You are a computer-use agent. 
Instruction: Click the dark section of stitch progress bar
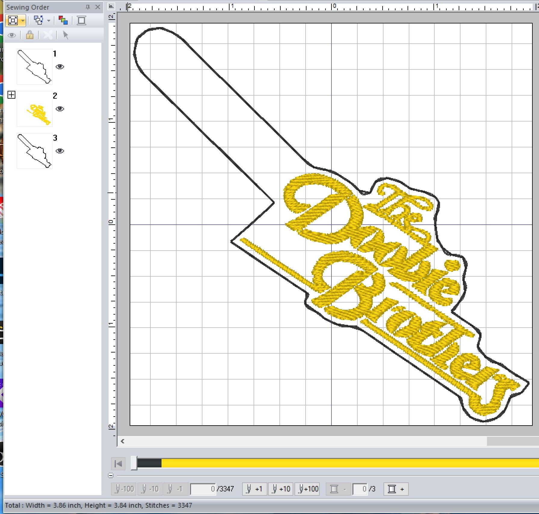(149, 463)
